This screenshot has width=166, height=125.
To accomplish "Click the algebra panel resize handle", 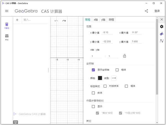I will point(48,70).
